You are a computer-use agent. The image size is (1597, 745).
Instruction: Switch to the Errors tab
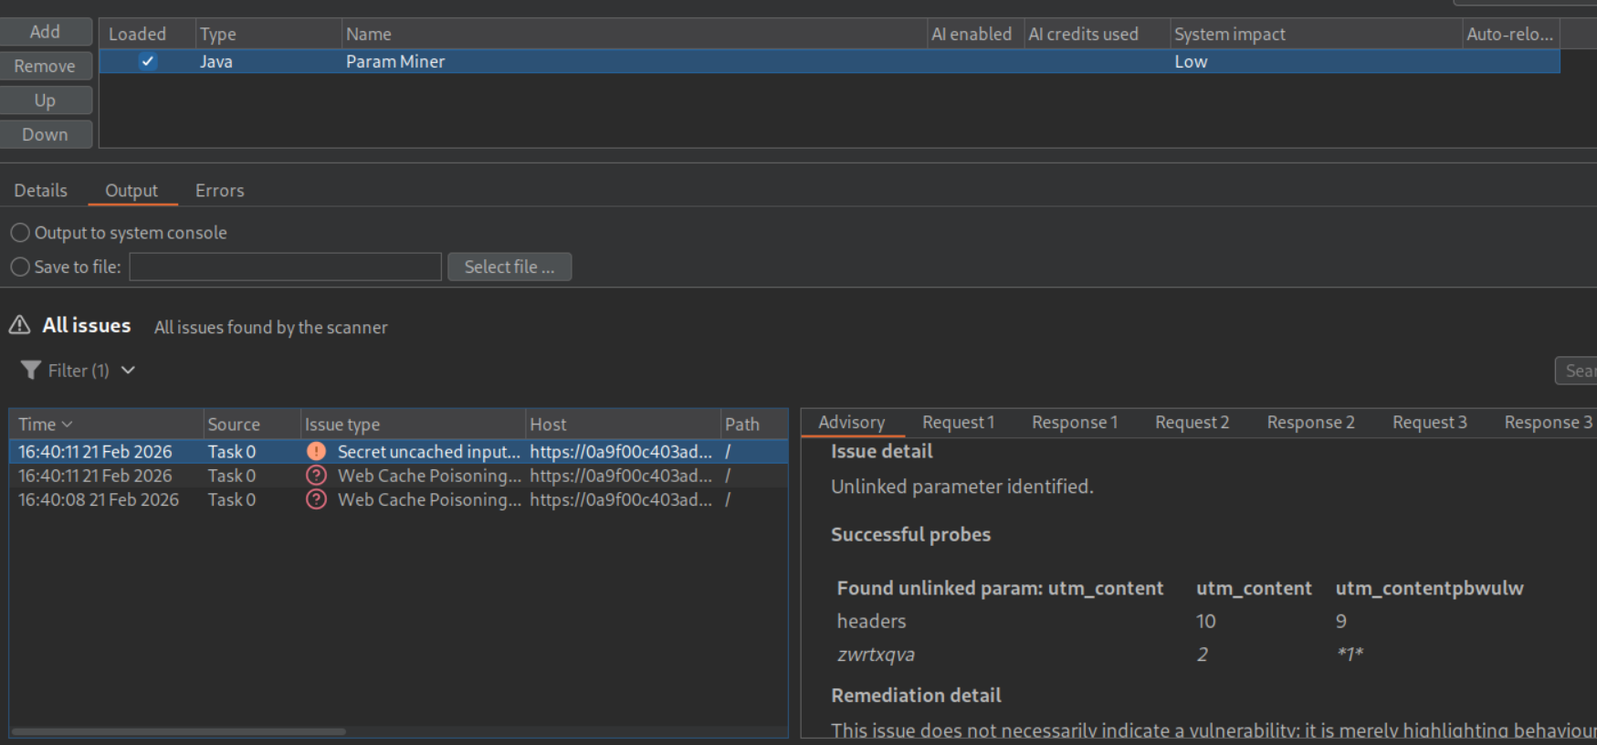tap(219, 191)
